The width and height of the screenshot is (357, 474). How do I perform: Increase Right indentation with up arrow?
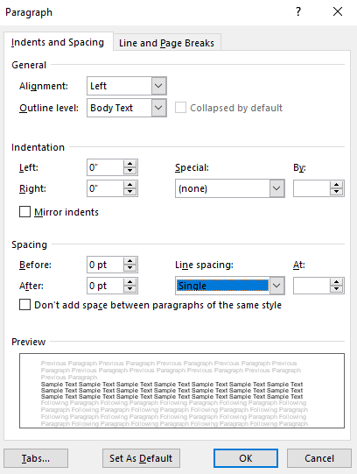point(130,185)
